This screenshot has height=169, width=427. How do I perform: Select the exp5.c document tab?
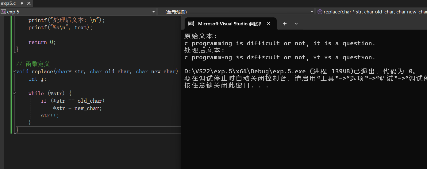[8, 3]
